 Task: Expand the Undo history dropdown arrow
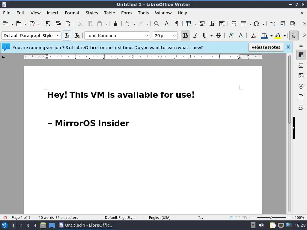pos(134,24)
